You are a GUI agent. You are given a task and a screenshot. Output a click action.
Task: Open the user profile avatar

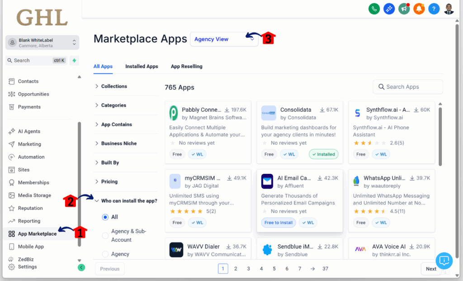pos(449,9)
